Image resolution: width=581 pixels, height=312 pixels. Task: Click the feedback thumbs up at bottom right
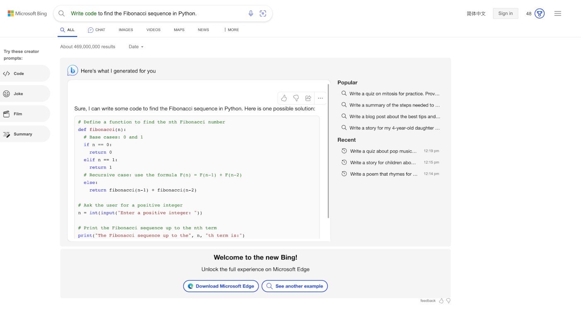[441, 300]
